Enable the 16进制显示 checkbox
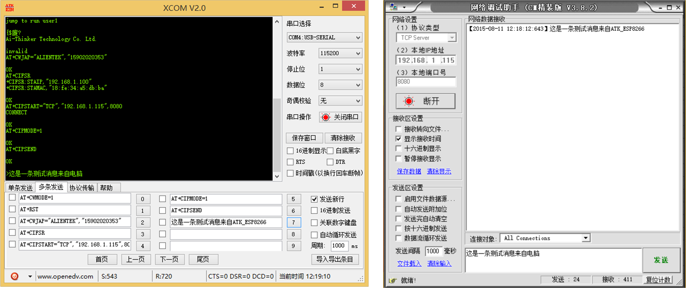This screenshot has height=288, width=686. [x=290, y=151]
